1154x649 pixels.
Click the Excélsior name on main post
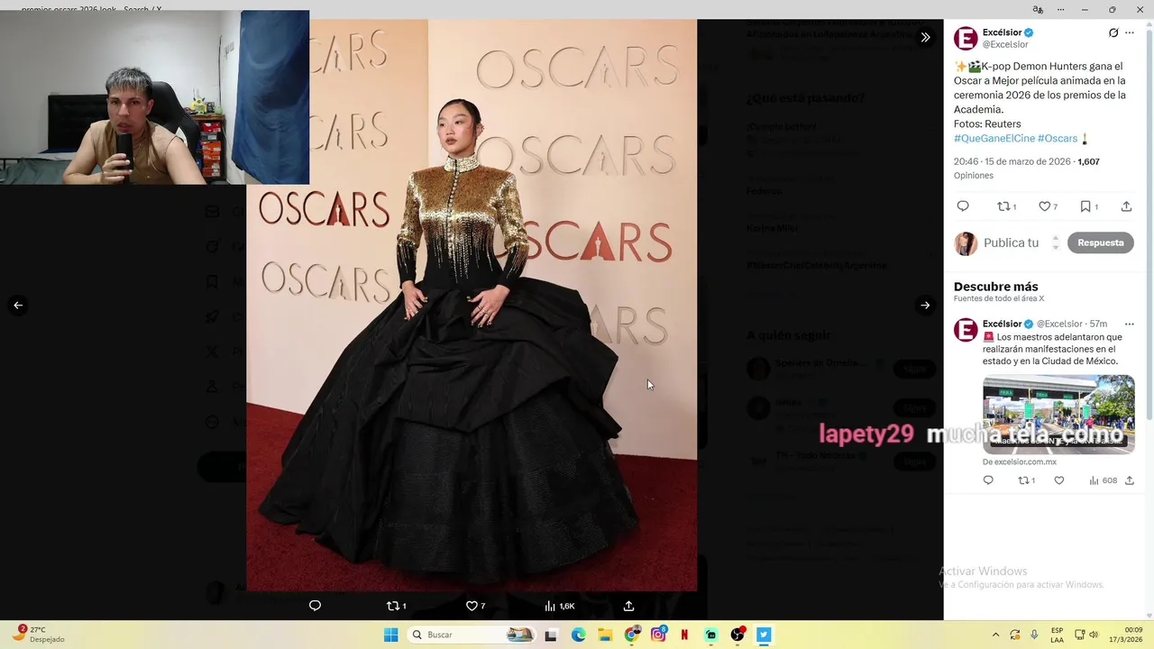[1003, 32]
